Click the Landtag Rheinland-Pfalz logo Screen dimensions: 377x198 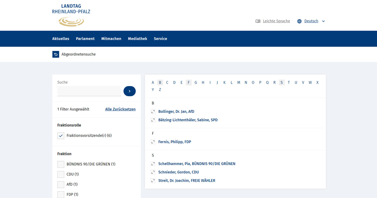pyautogui.click(x=71, y=15)
